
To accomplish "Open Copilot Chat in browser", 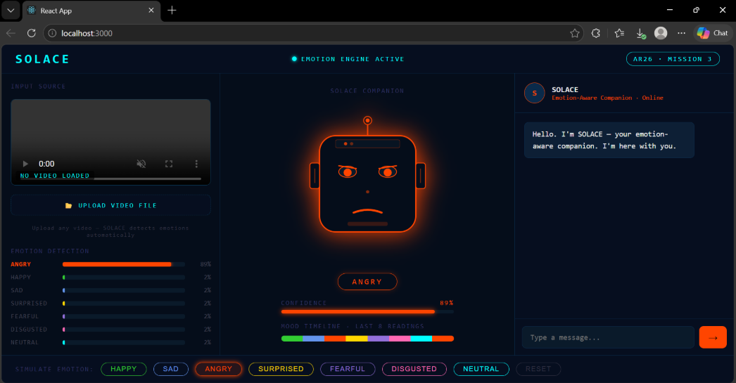I will [x=713, y=33].
